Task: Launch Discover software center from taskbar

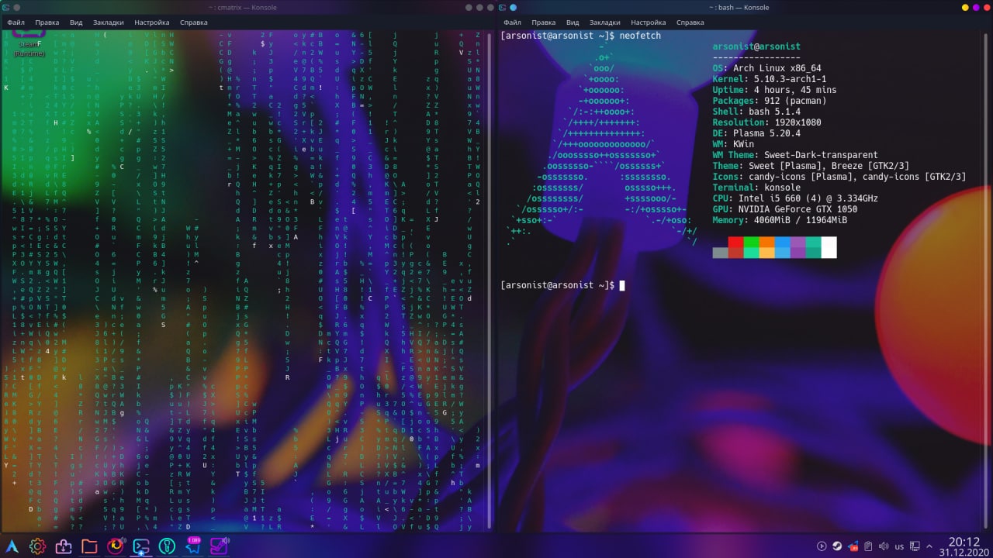Action: coord(64,547)
